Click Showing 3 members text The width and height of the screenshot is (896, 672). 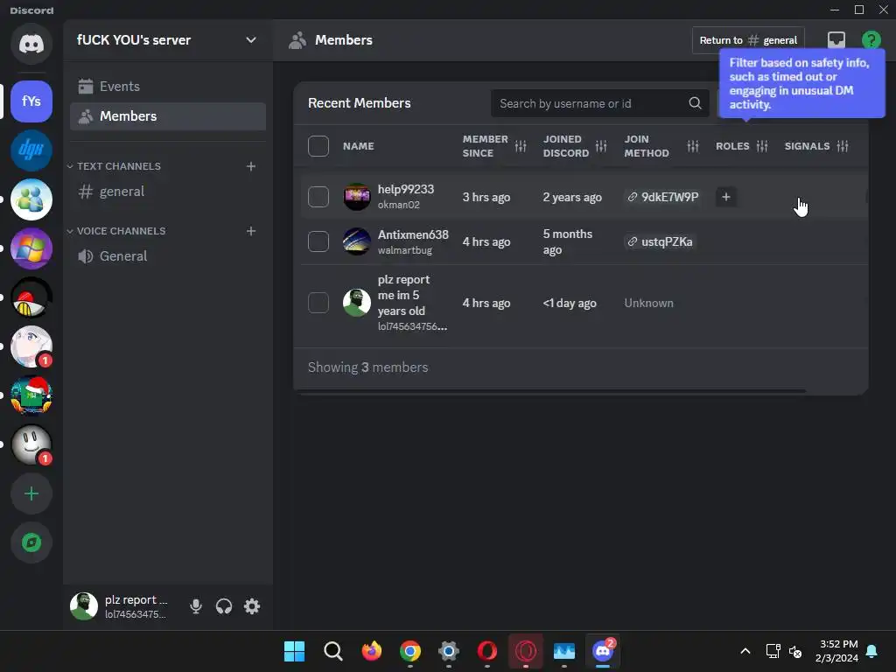pyautogui.click(x=368, y=367)
